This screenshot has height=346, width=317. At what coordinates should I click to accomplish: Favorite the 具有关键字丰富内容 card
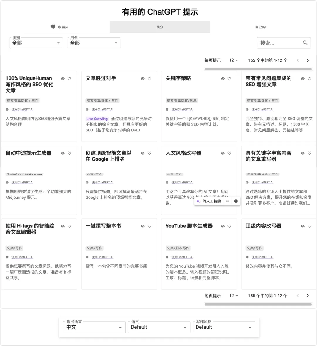[x=309, y=153]
